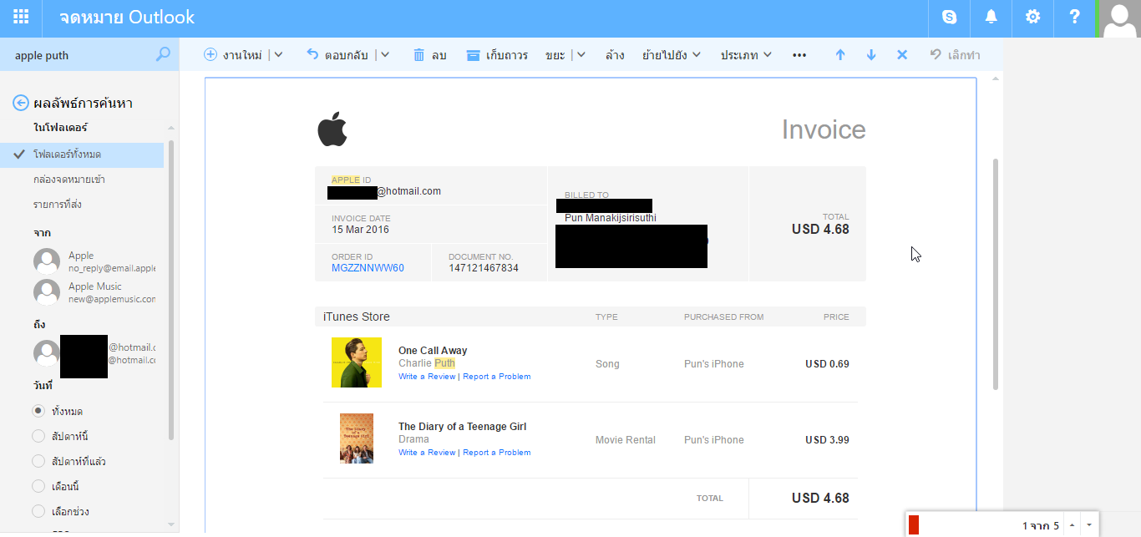1141x537 pixels.
Task: Open the app launcher grid icon
Action: [x=21, y=17]
